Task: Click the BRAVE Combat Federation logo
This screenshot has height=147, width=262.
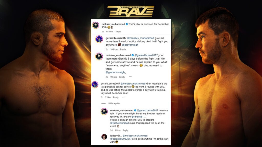Action: (x=131, y=11)
